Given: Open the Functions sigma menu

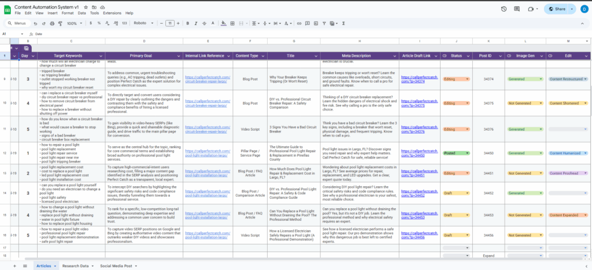Looking at the screenshot, I should 343,23.
